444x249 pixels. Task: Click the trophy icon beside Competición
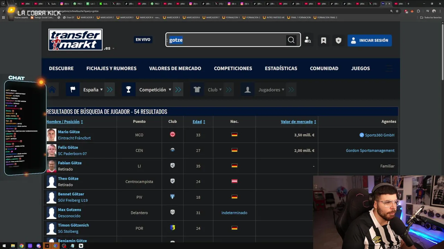(128, 90)
